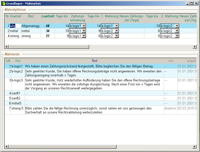Click the Text column header in Mahntexte
The width and height of the screenshot is (200, 152).
coord(94,61)
